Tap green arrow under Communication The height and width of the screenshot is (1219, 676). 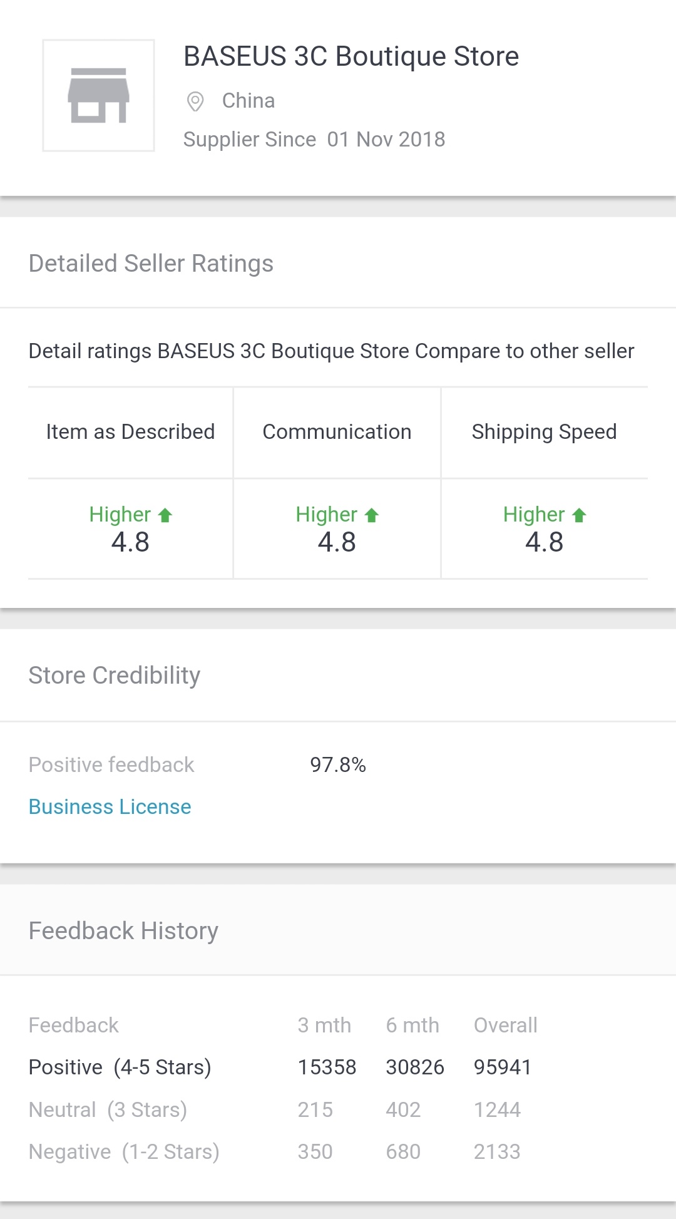pos(372,515)
